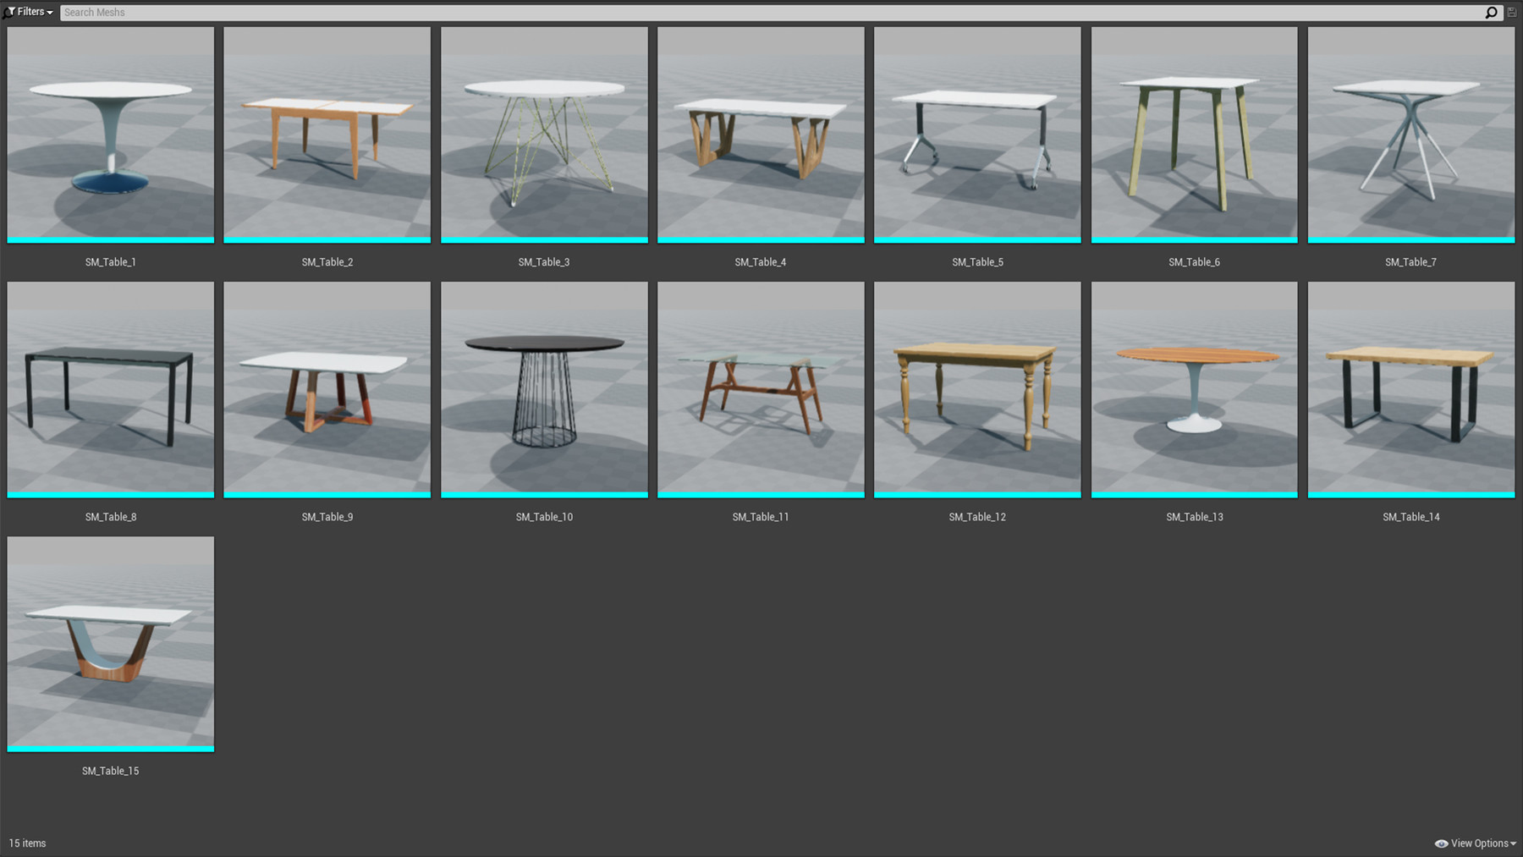1523x857 pixels.
Task: Click the "15 items" count text
Action: click(x=28, y=843)
